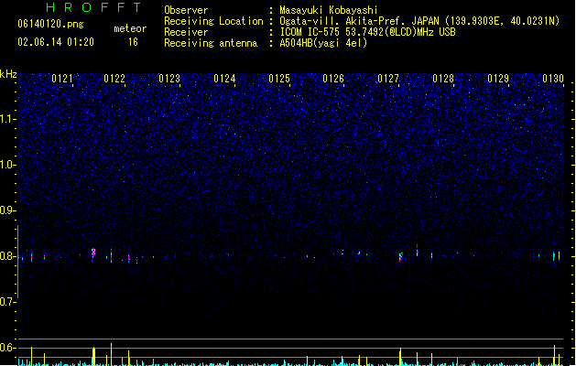
Task: Click the 1.1 frequency axis label
Action: [7, 119]
